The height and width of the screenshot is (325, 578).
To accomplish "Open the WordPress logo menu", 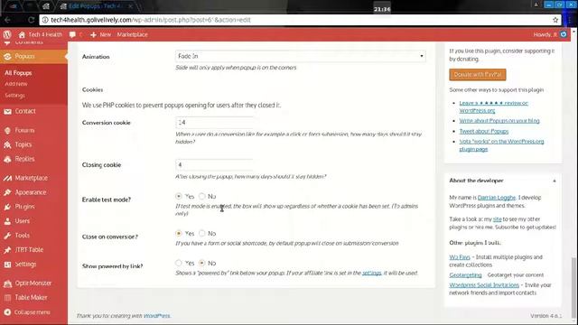I will click(7, 34).
